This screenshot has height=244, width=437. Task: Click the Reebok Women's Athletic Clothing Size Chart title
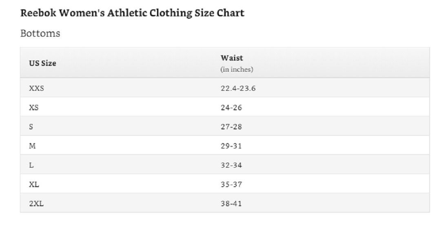(x=132, y=13)
